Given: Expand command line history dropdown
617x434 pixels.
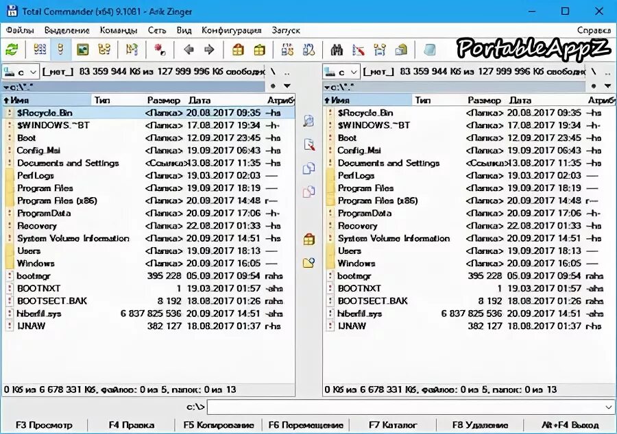Looking at the screenshot, I should point(608,407).
